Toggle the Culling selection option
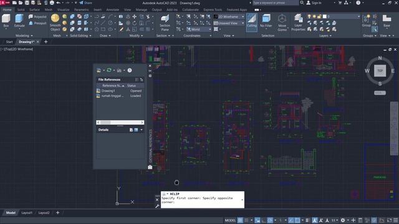This screenshot has height=224, width=399. coord(252,22)
